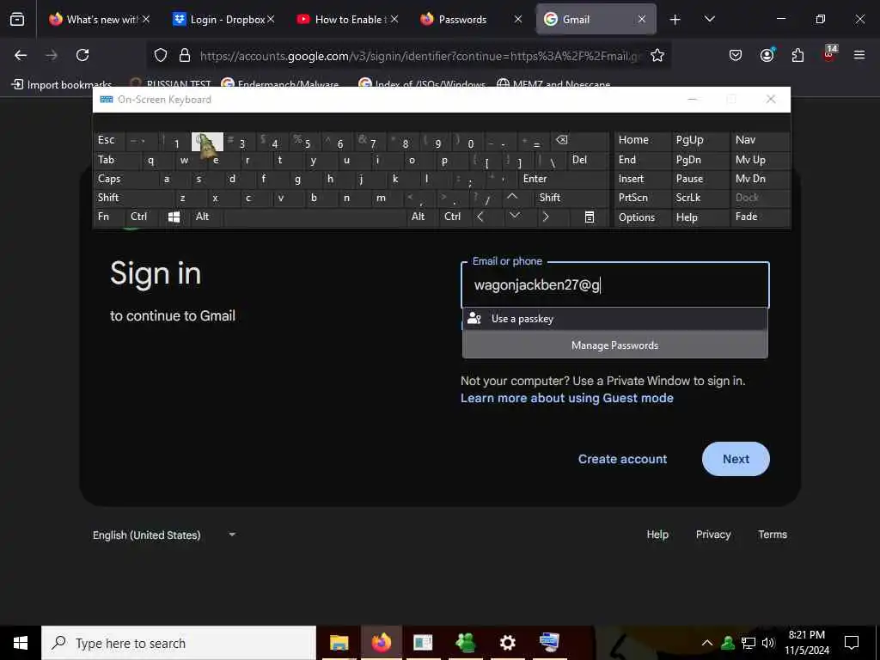Click the down arrow key on On-Screen Keyboard
Viewport: 880px width, 660px height.
pos(515,217)
